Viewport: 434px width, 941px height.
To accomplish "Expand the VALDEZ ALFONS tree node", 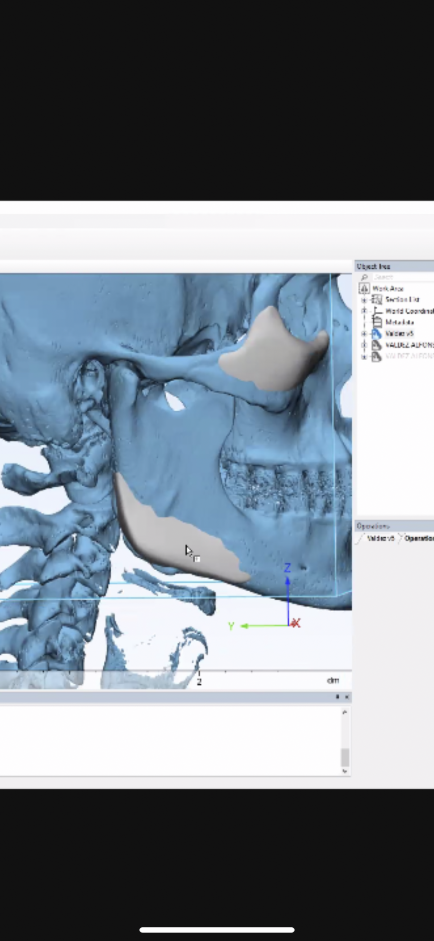I will 364,346.
